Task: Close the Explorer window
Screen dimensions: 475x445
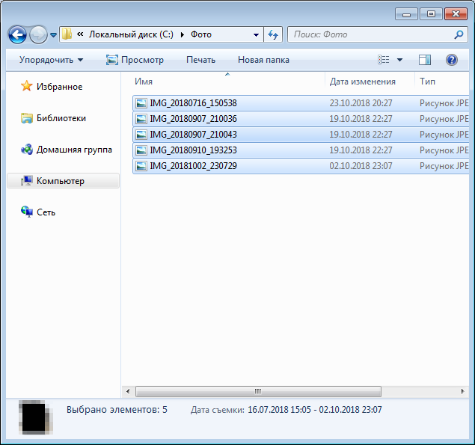Action: pos(456,14)
